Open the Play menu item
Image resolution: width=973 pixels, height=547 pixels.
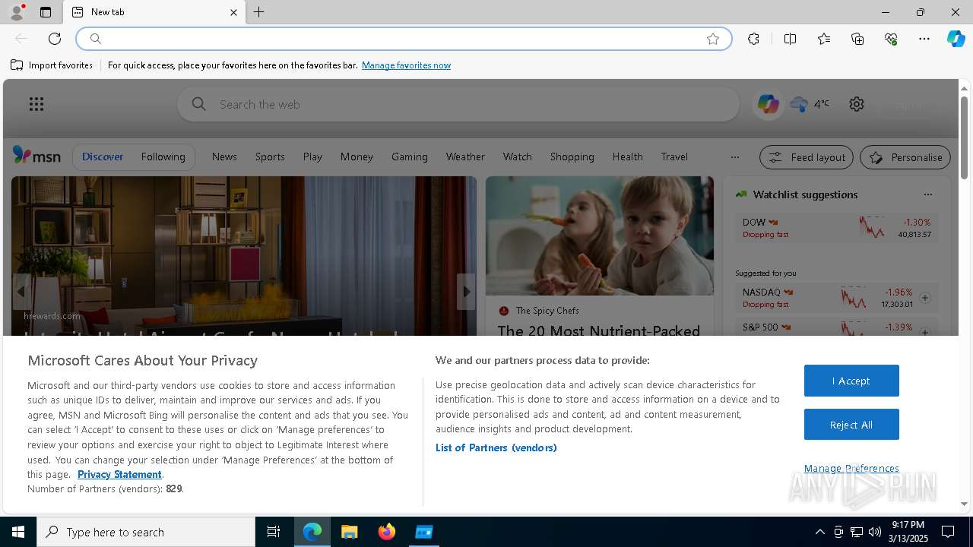point(312,157)
